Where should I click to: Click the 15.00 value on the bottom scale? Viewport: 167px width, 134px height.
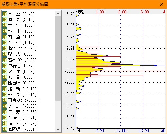tap(121, 130)
